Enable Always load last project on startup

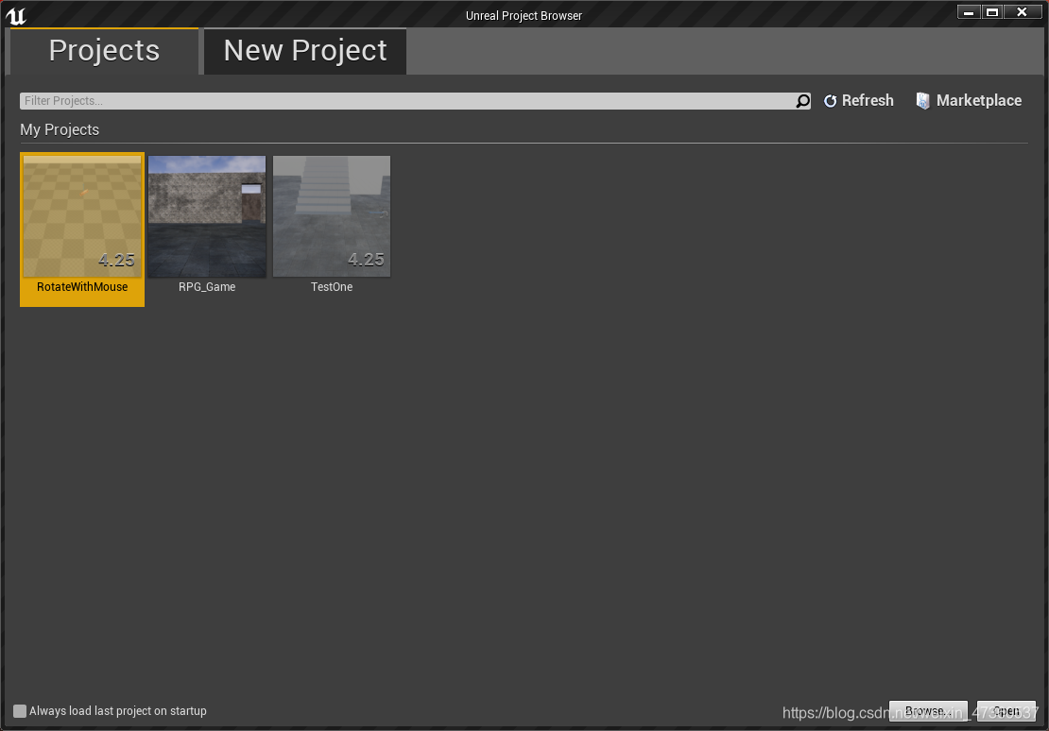coord(20,711)
